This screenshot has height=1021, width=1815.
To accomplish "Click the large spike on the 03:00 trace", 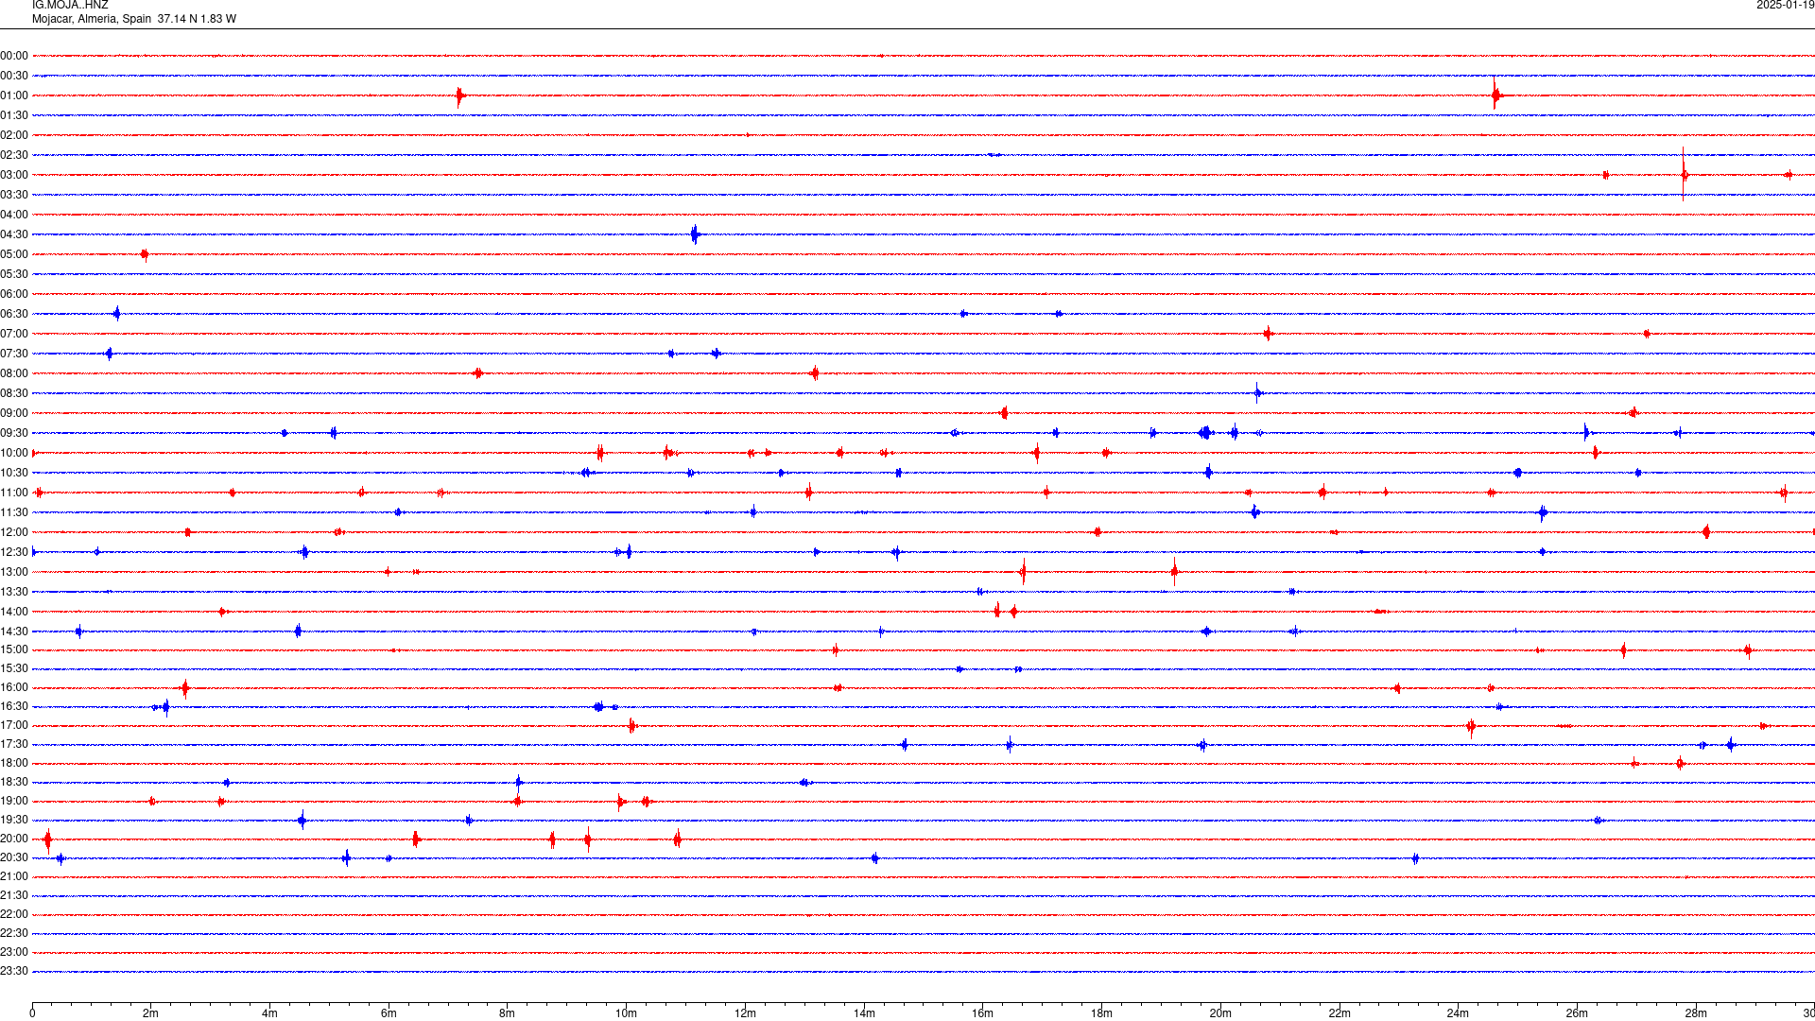I will click(x=1684, y=174).
